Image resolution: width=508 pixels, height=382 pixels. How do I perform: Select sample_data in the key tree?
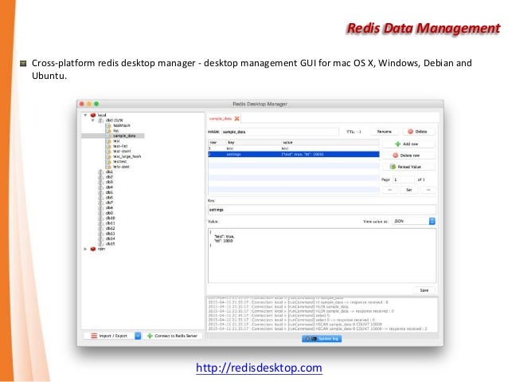tap(124, 136)
